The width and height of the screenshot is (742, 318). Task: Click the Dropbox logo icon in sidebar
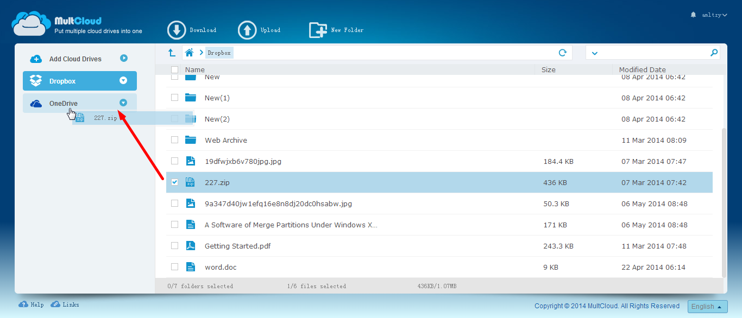(x=36, y=81)
